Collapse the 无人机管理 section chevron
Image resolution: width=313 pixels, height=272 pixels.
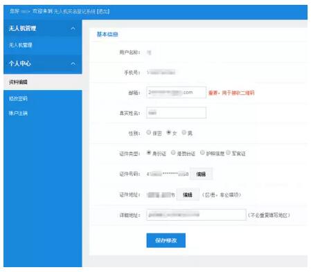pos(73,28)
